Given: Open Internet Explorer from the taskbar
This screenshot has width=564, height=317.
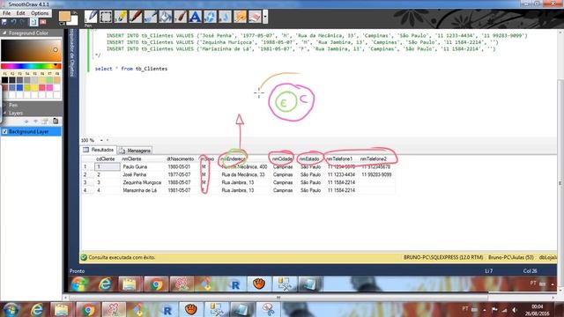Looking at the screenshot, I should (36, 309).
